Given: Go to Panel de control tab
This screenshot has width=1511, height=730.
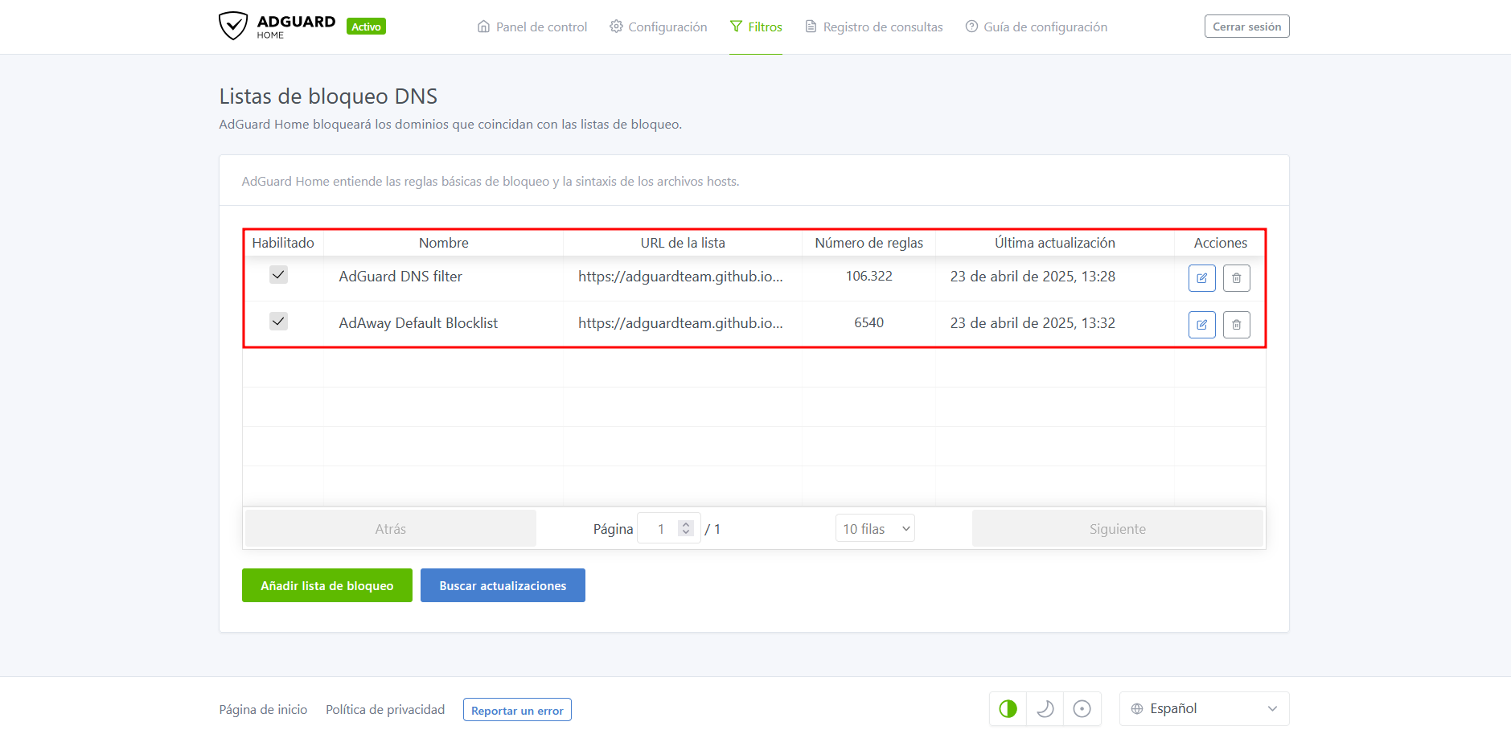Looking at the screenshot, I should (532, 27).
